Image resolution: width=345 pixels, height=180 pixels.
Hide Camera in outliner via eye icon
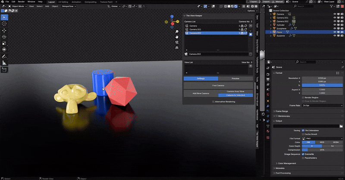(335, 14)
